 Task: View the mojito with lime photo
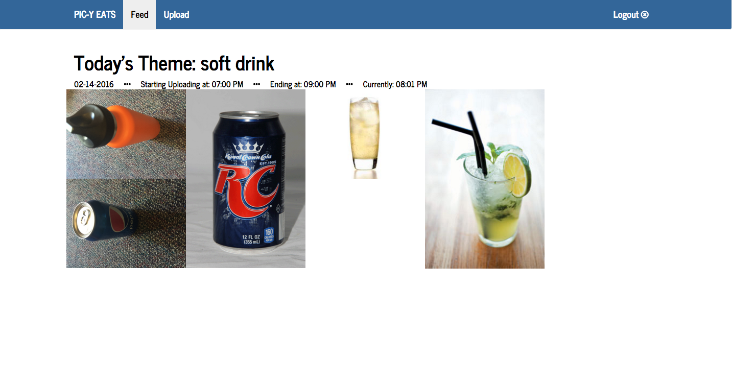tap(485, 179)
